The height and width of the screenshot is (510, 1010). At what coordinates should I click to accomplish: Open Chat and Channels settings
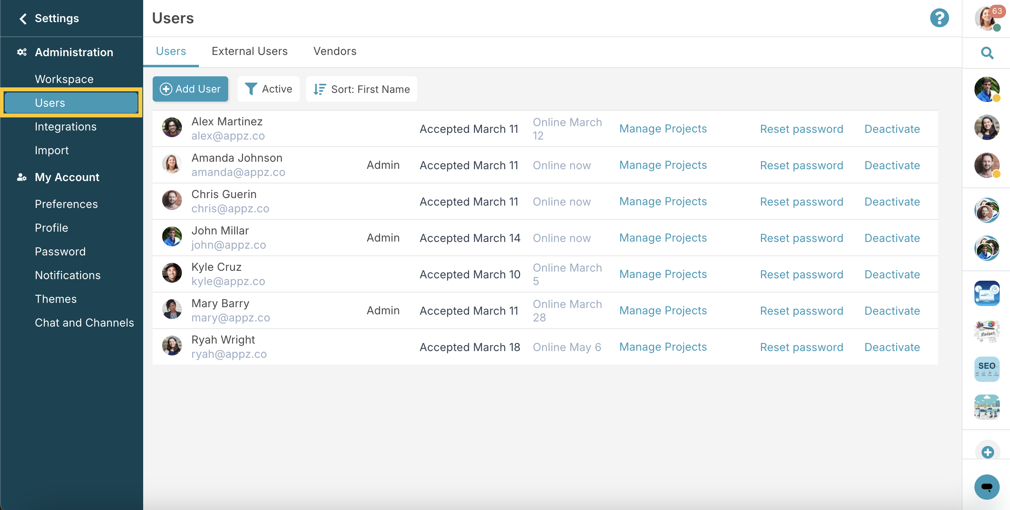click(84, 323)
